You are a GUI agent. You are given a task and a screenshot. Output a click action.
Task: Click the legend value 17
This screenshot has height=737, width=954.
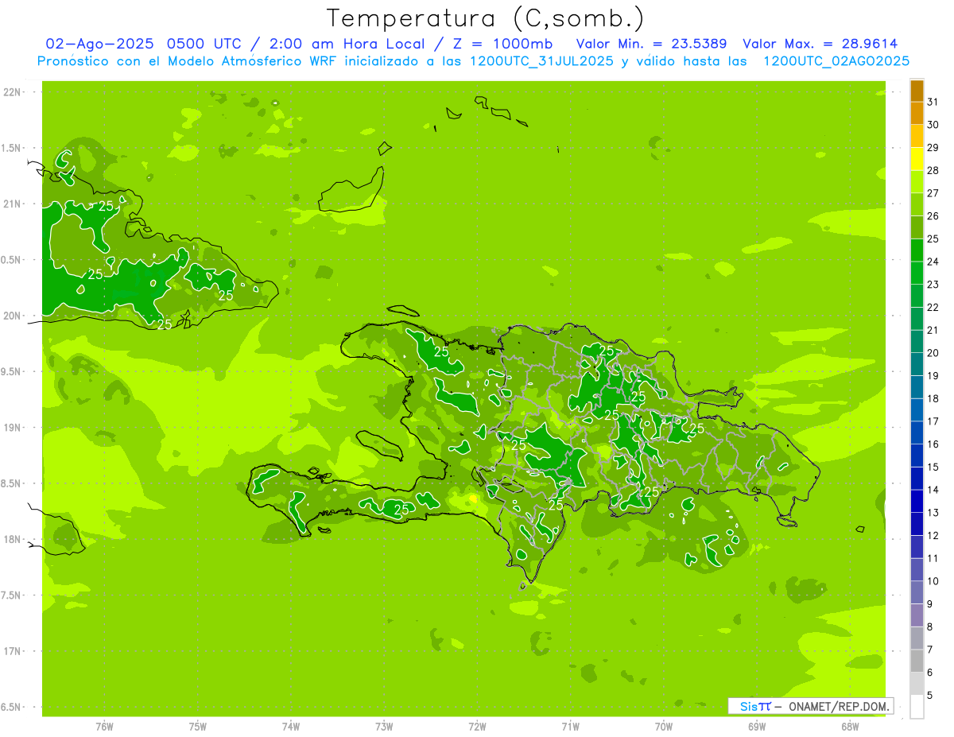click(933, 421)
